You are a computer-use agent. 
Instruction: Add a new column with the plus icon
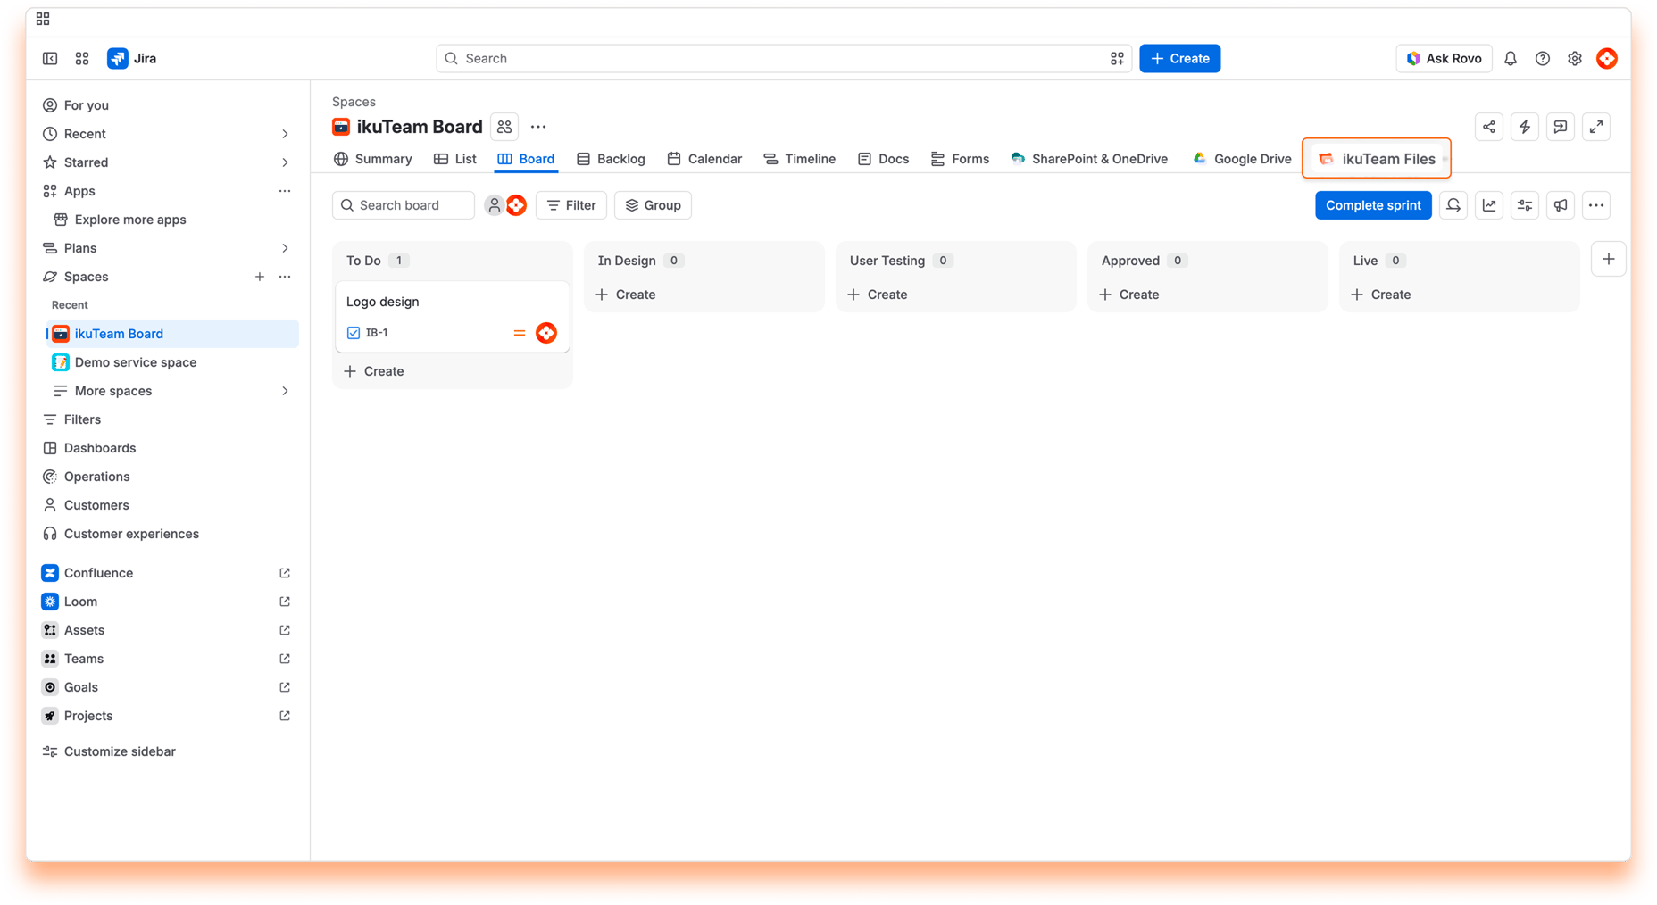[1609, 260]
